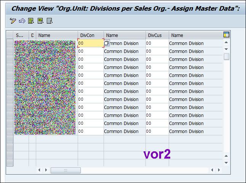Click the horizontal scrollbar thumb
The image size is (246, 183).
click(x=65, y=170)
